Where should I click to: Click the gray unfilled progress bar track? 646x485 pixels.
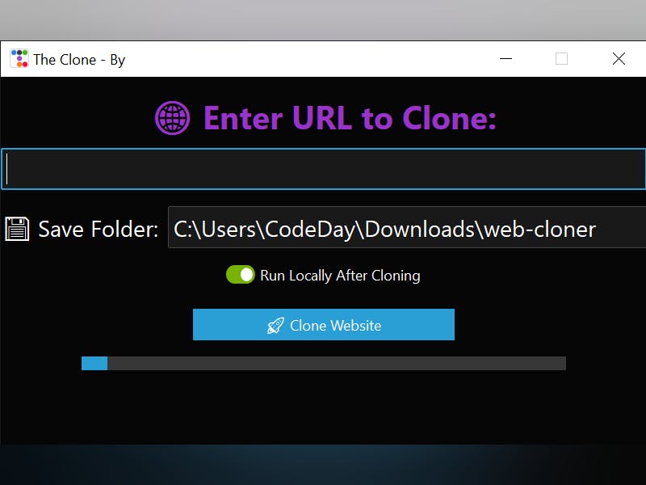click(337, 363)
